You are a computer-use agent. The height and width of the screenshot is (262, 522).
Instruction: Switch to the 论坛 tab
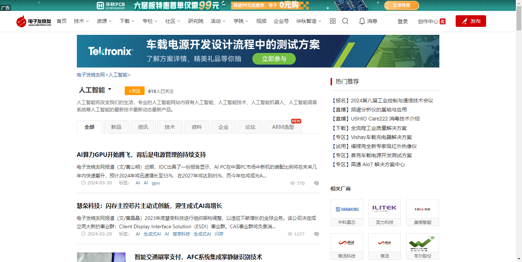point(250,127)
